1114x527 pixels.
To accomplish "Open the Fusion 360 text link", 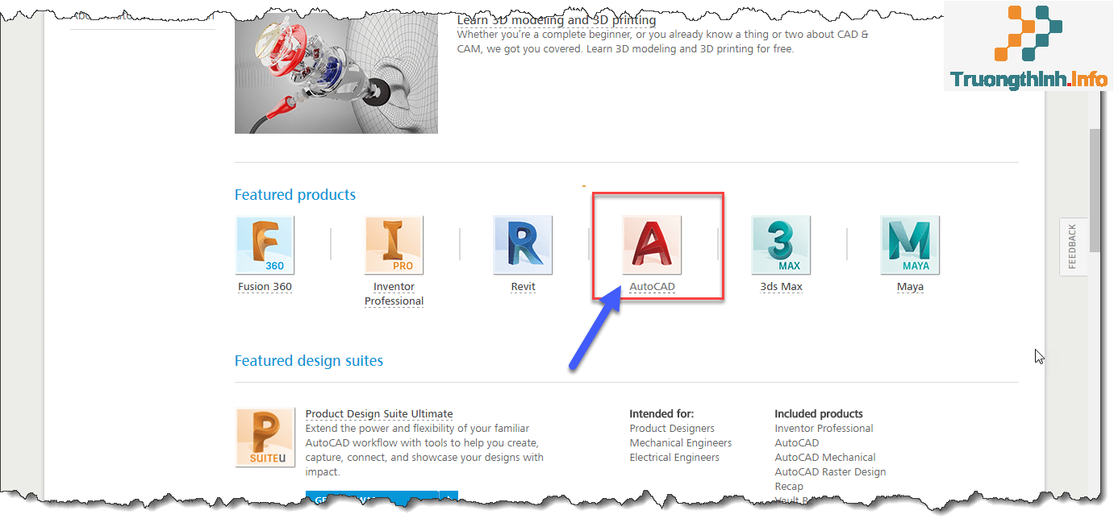I will tap(265, 287).
